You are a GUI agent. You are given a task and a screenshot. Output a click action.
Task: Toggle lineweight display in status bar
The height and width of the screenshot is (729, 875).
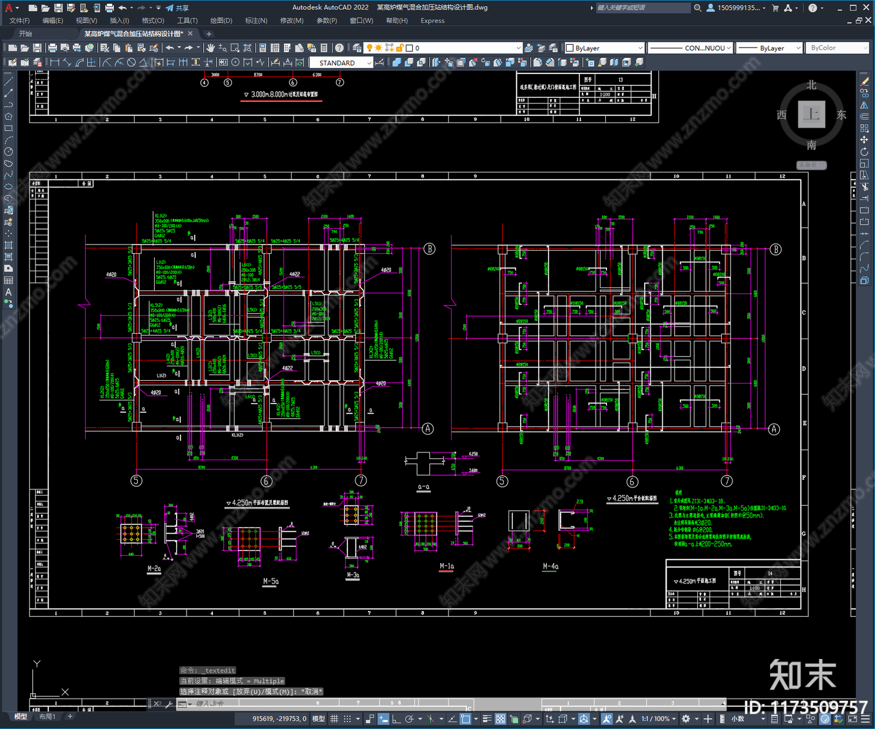pos(487,719)
